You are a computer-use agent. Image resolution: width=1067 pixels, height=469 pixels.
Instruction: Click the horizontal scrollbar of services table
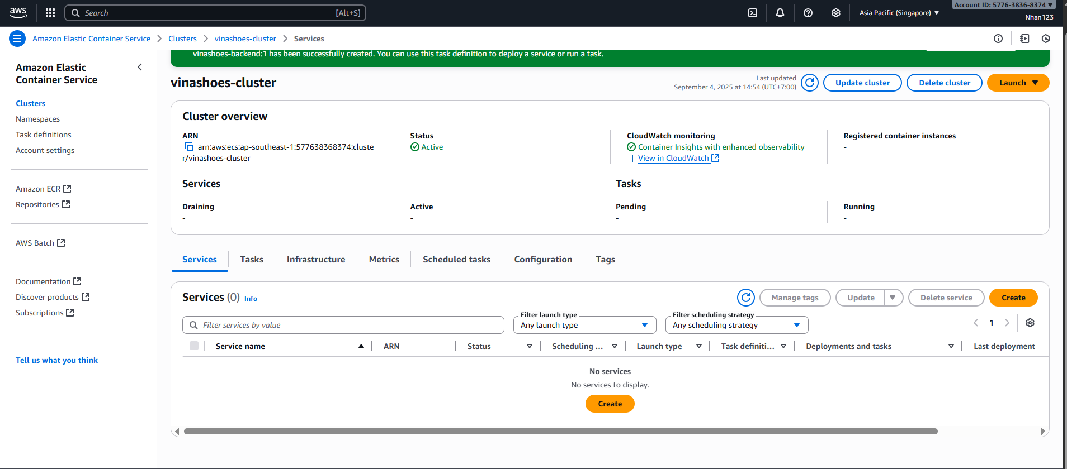[560, 431]
